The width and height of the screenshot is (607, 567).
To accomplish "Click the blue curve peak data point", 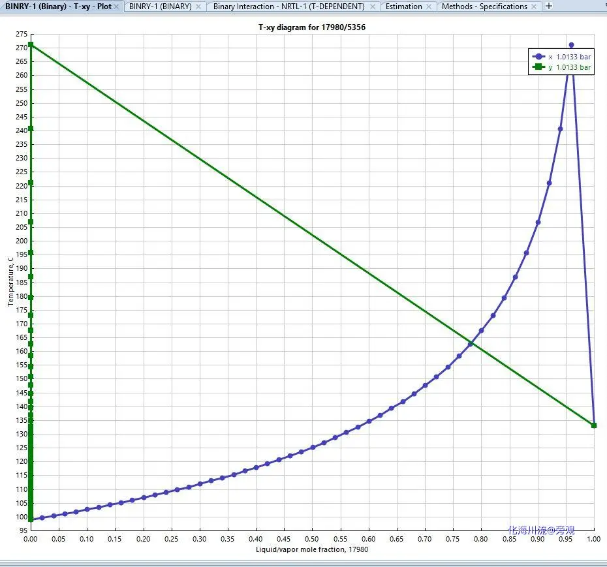I will [x=572, y=45].
